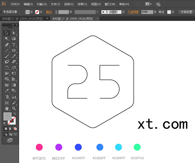Viewport: 195px width, 163px height.
Task: Select the Direct Selection tool
Action: (14, 33)
